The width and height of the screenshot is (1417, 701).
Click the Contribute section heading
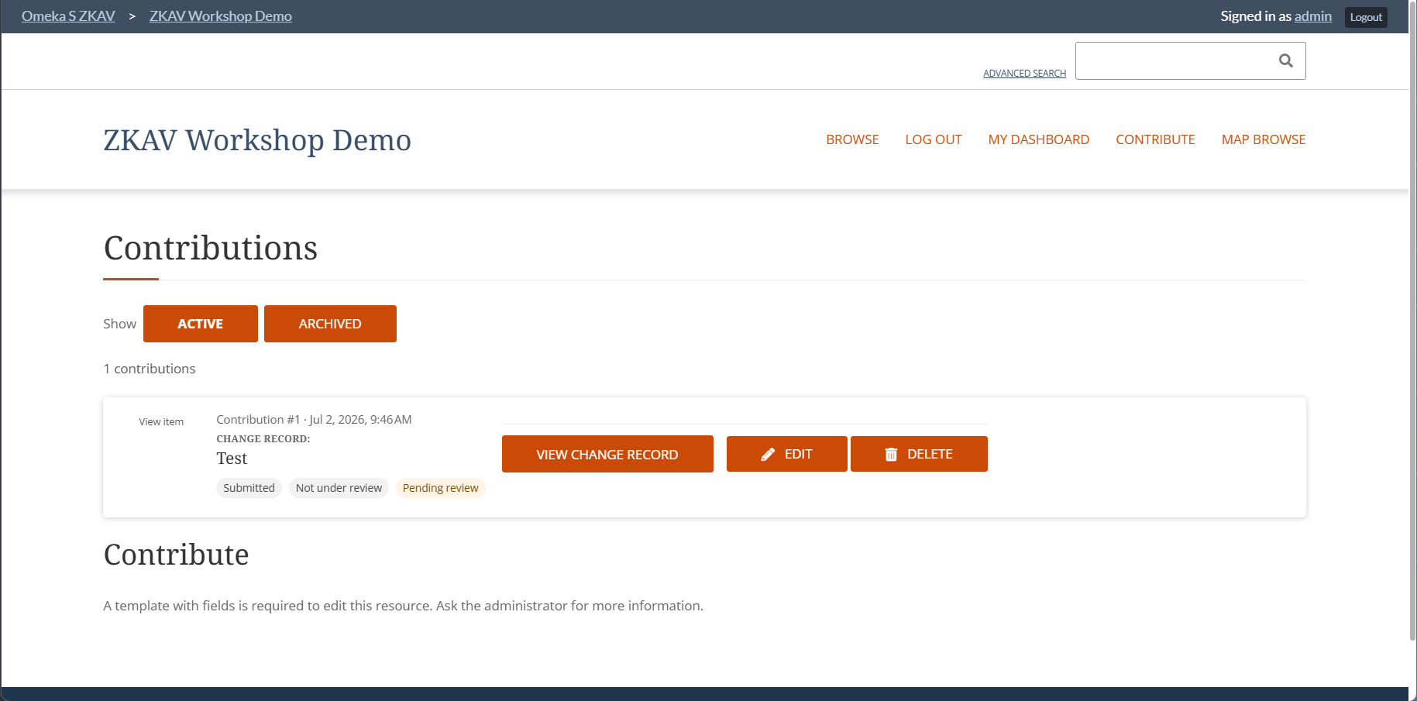(177, 555)
